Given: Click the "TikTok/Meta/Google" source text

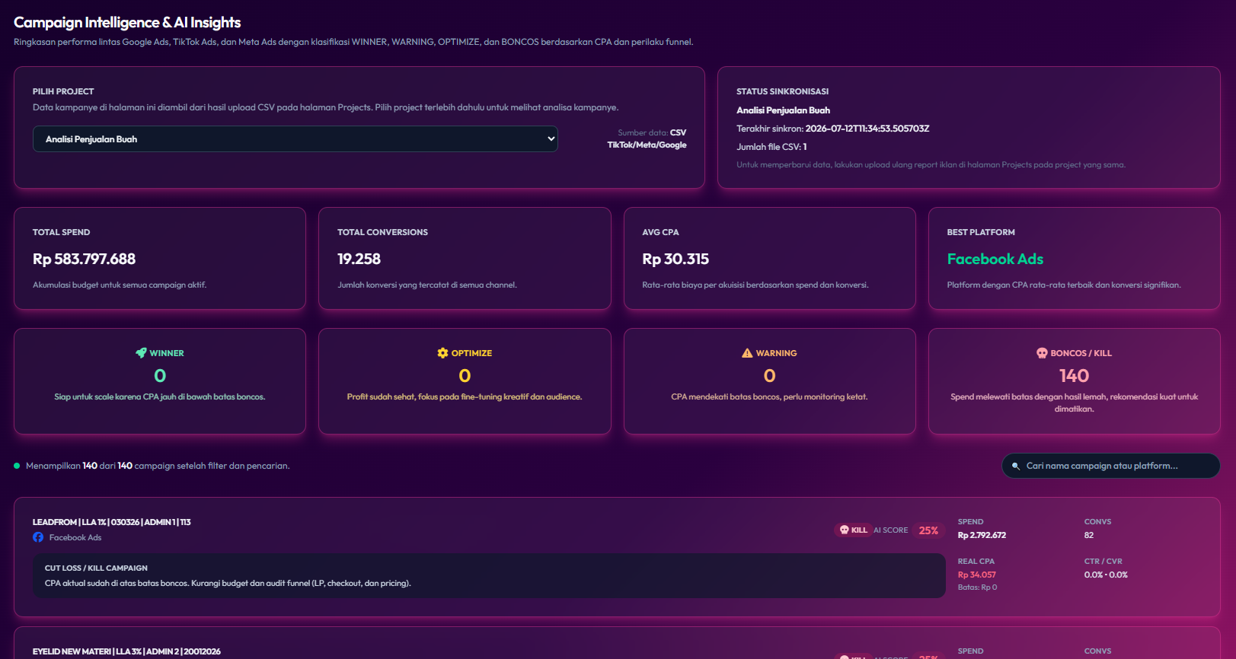Looking at the screenshot, I should tap(647, 145).
